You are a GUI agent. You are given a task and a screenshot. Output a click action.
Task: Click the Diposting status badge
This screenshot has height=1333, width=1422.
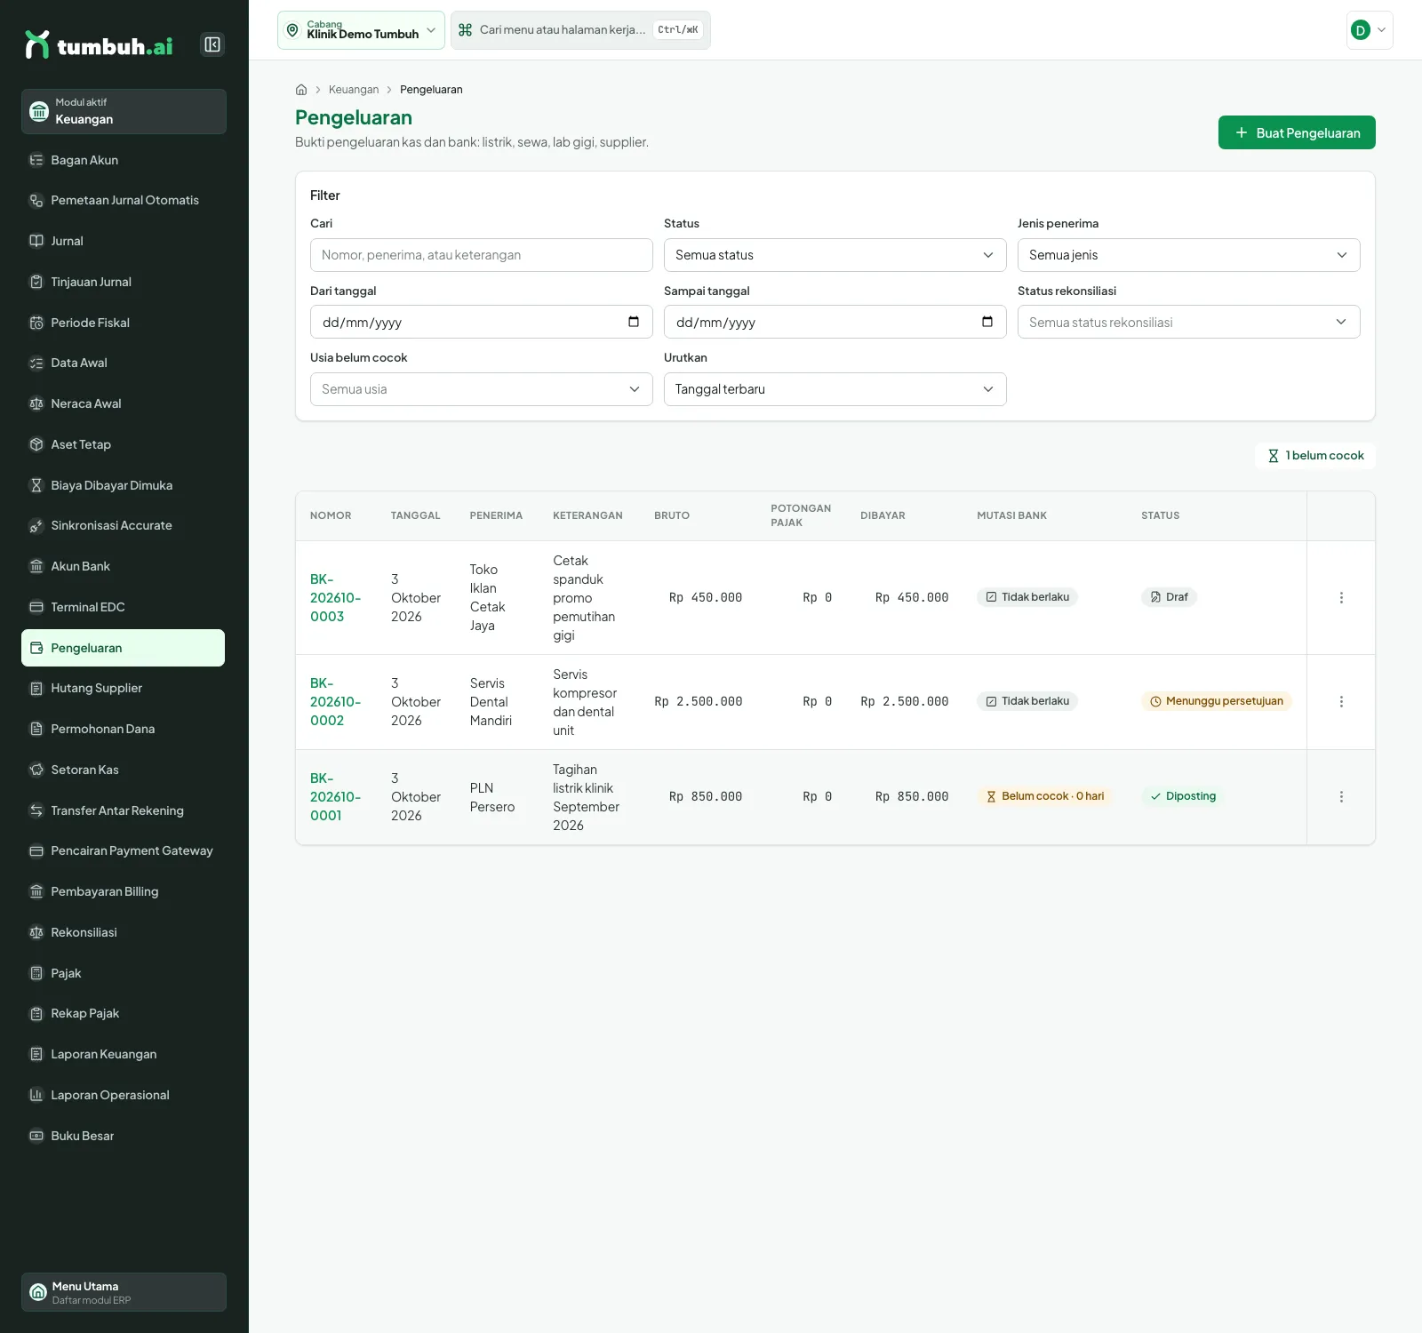(1183, 796)
